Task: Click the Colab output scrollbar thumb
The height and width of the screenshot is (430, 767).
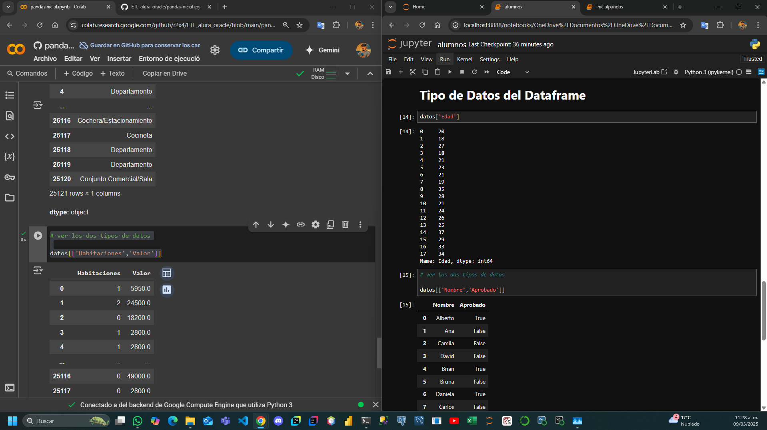Action: pos(379,353)
